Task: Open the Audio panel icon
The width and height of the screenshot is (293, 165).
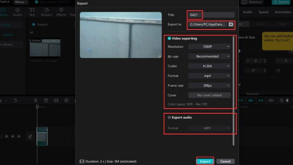Action: (17, 12)
